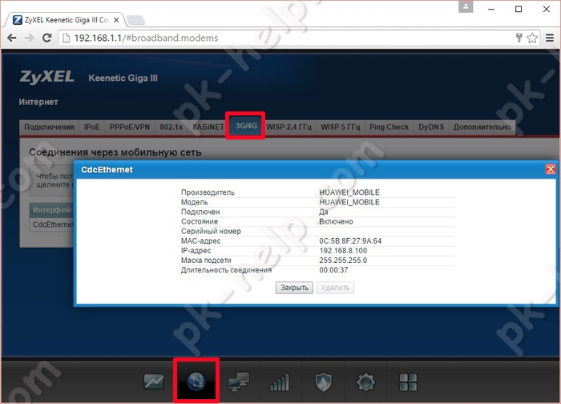The image size is (561, 404).
Task: Click the Производитель value HUAWEI_MOBILE
Action: [349, 192]
